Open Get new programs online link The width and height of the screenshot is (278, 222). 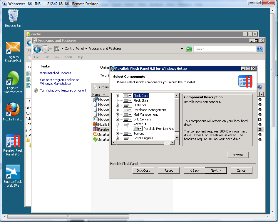coord(59,82)
